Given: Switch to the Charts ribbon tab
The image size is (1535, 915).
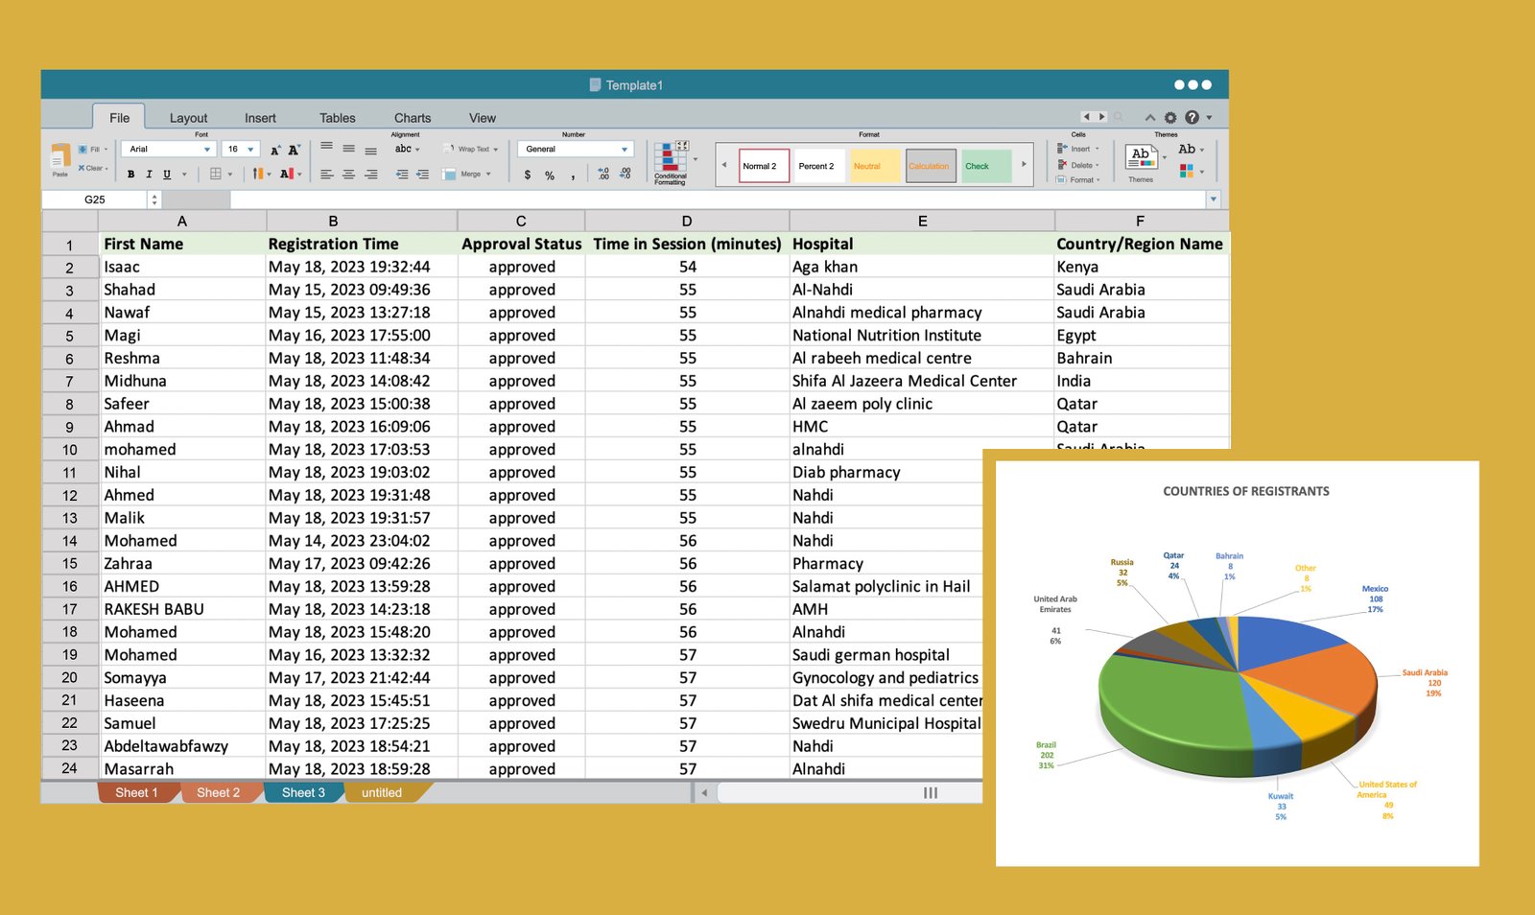Looking at the screenshot, I should pyautogui.click(x=413, y=118).
